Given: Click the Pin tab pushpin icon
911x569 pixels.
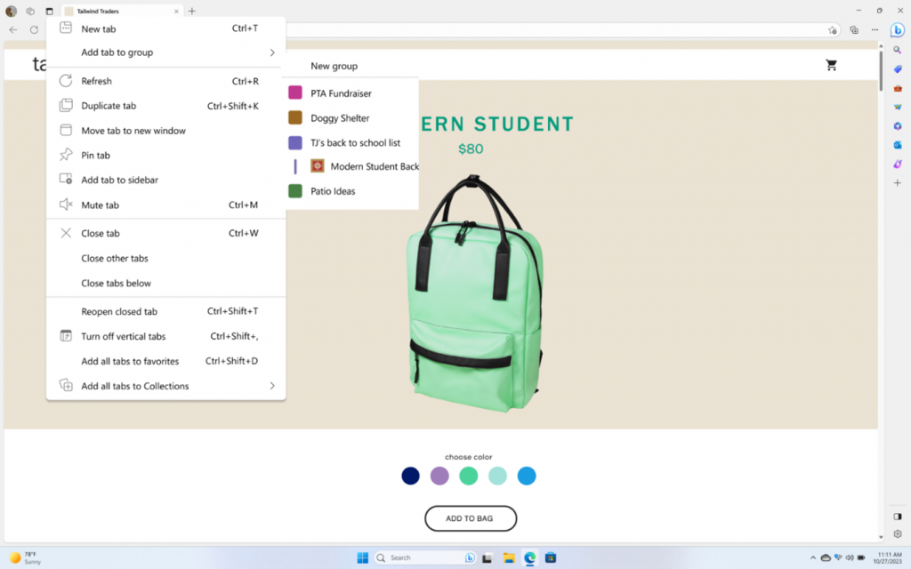Looking at the screenshot, I should (66, 156).
